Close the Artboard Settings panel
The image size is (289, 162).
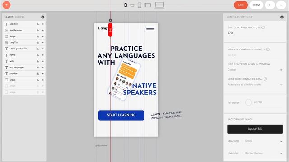[282, 17]
